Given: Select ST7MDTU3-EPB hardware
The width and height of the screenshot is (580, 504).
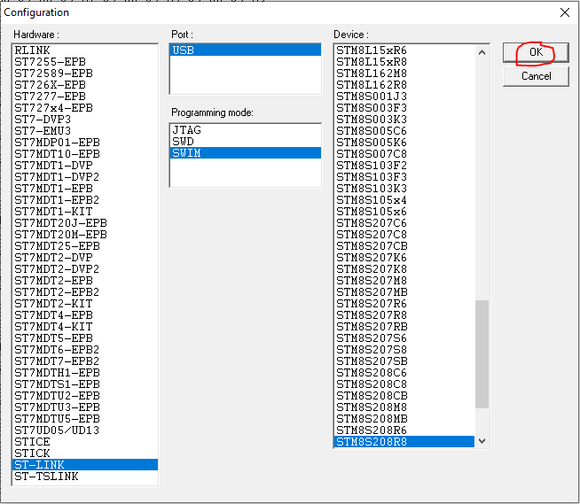Looking at the screenshot, I should tap(85, 407).
